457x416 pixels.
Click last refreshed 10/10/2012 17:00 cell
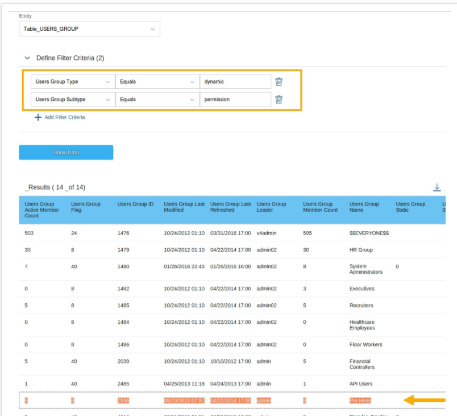[231, 361]
